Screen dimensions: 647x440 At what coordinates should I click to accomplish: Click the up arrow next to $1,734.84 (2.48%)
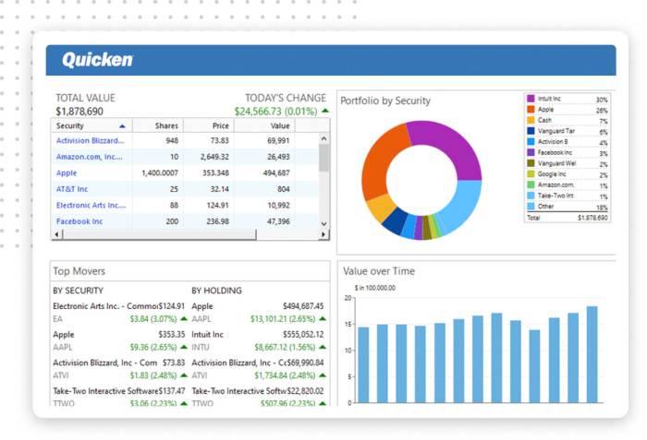(x=323, y=375)
